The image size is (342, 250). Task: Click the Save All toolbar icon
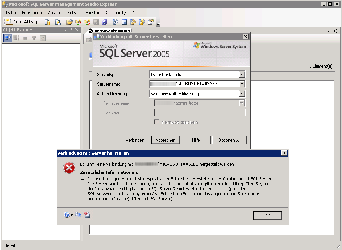(104, 22)
